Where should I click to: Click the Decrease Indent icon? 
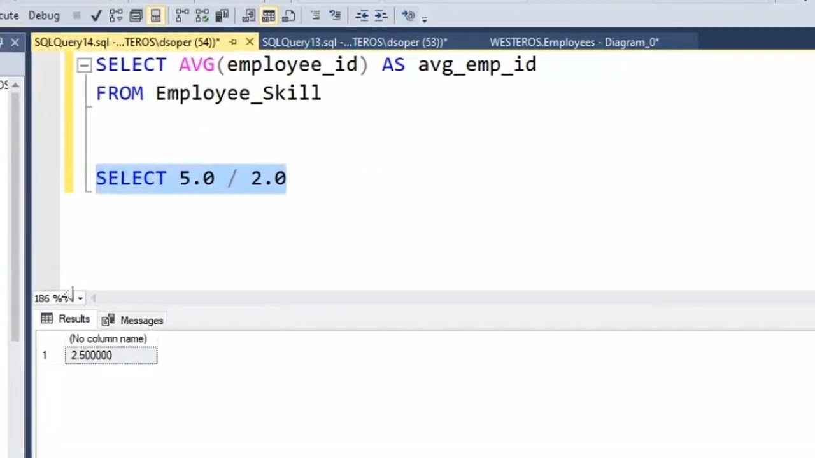pos(362,15)
